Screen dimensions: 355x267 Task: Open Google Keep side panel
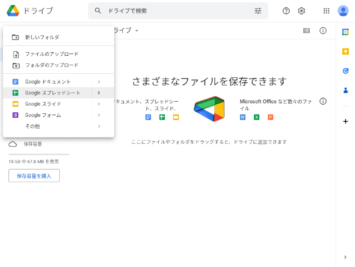click(x=346, y=51)
